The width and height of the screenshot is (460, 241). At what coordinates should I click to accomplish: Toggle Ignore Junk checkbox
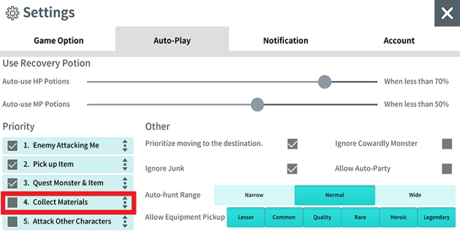click(292, 169)
